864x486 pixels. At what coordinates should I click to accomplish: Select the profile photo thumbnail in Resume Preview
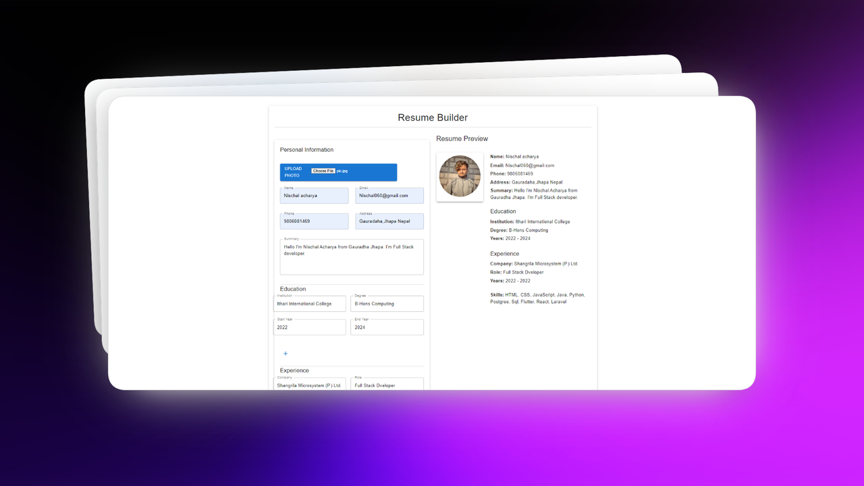[x=460, y=176]
